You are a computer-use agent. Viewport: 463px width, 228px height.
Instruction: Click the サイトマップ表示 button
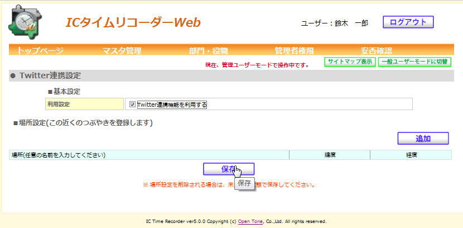tap(350, 62)
